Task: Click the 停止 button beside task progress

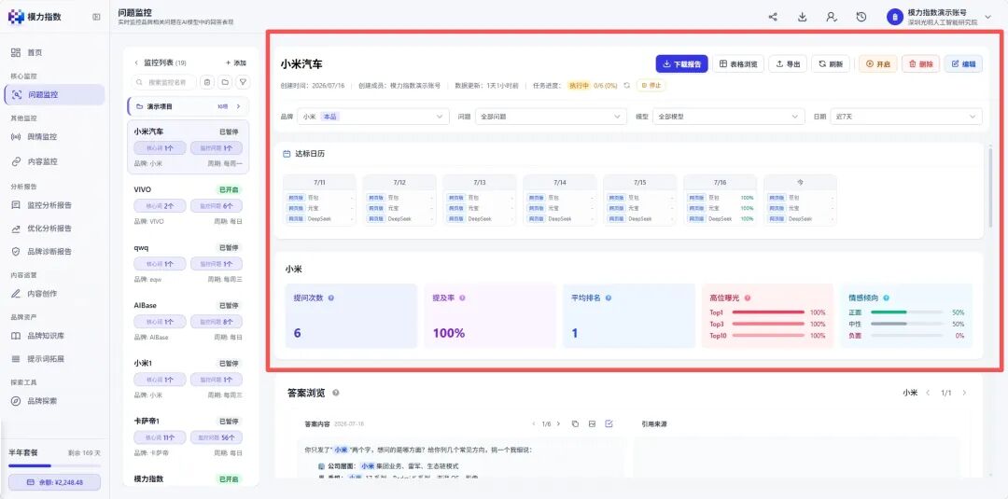Action: click(651, 85)
